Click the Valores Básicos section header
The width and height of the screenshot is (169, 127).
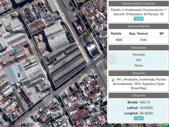click(x=139, y=26)
